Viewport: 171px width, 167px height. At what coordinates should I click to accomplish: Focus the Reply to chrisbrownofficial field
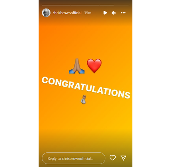[74, 158]
